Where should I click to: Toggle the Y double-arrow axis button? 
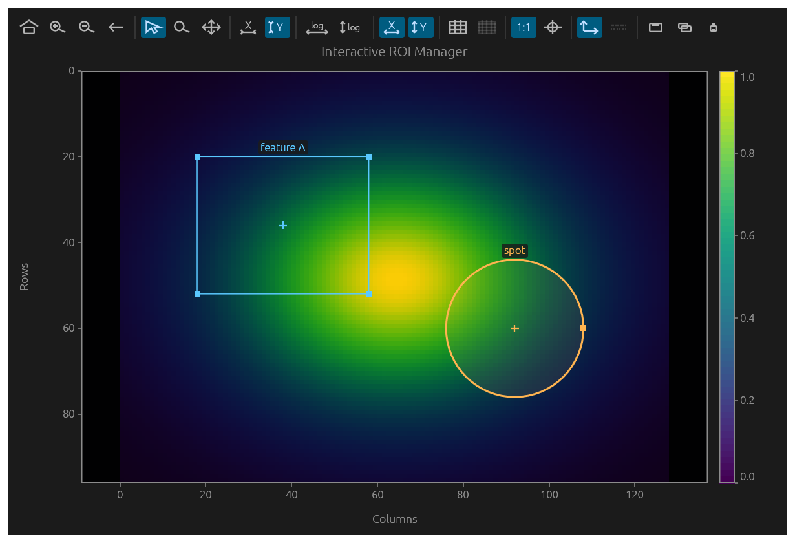[421, 27]
